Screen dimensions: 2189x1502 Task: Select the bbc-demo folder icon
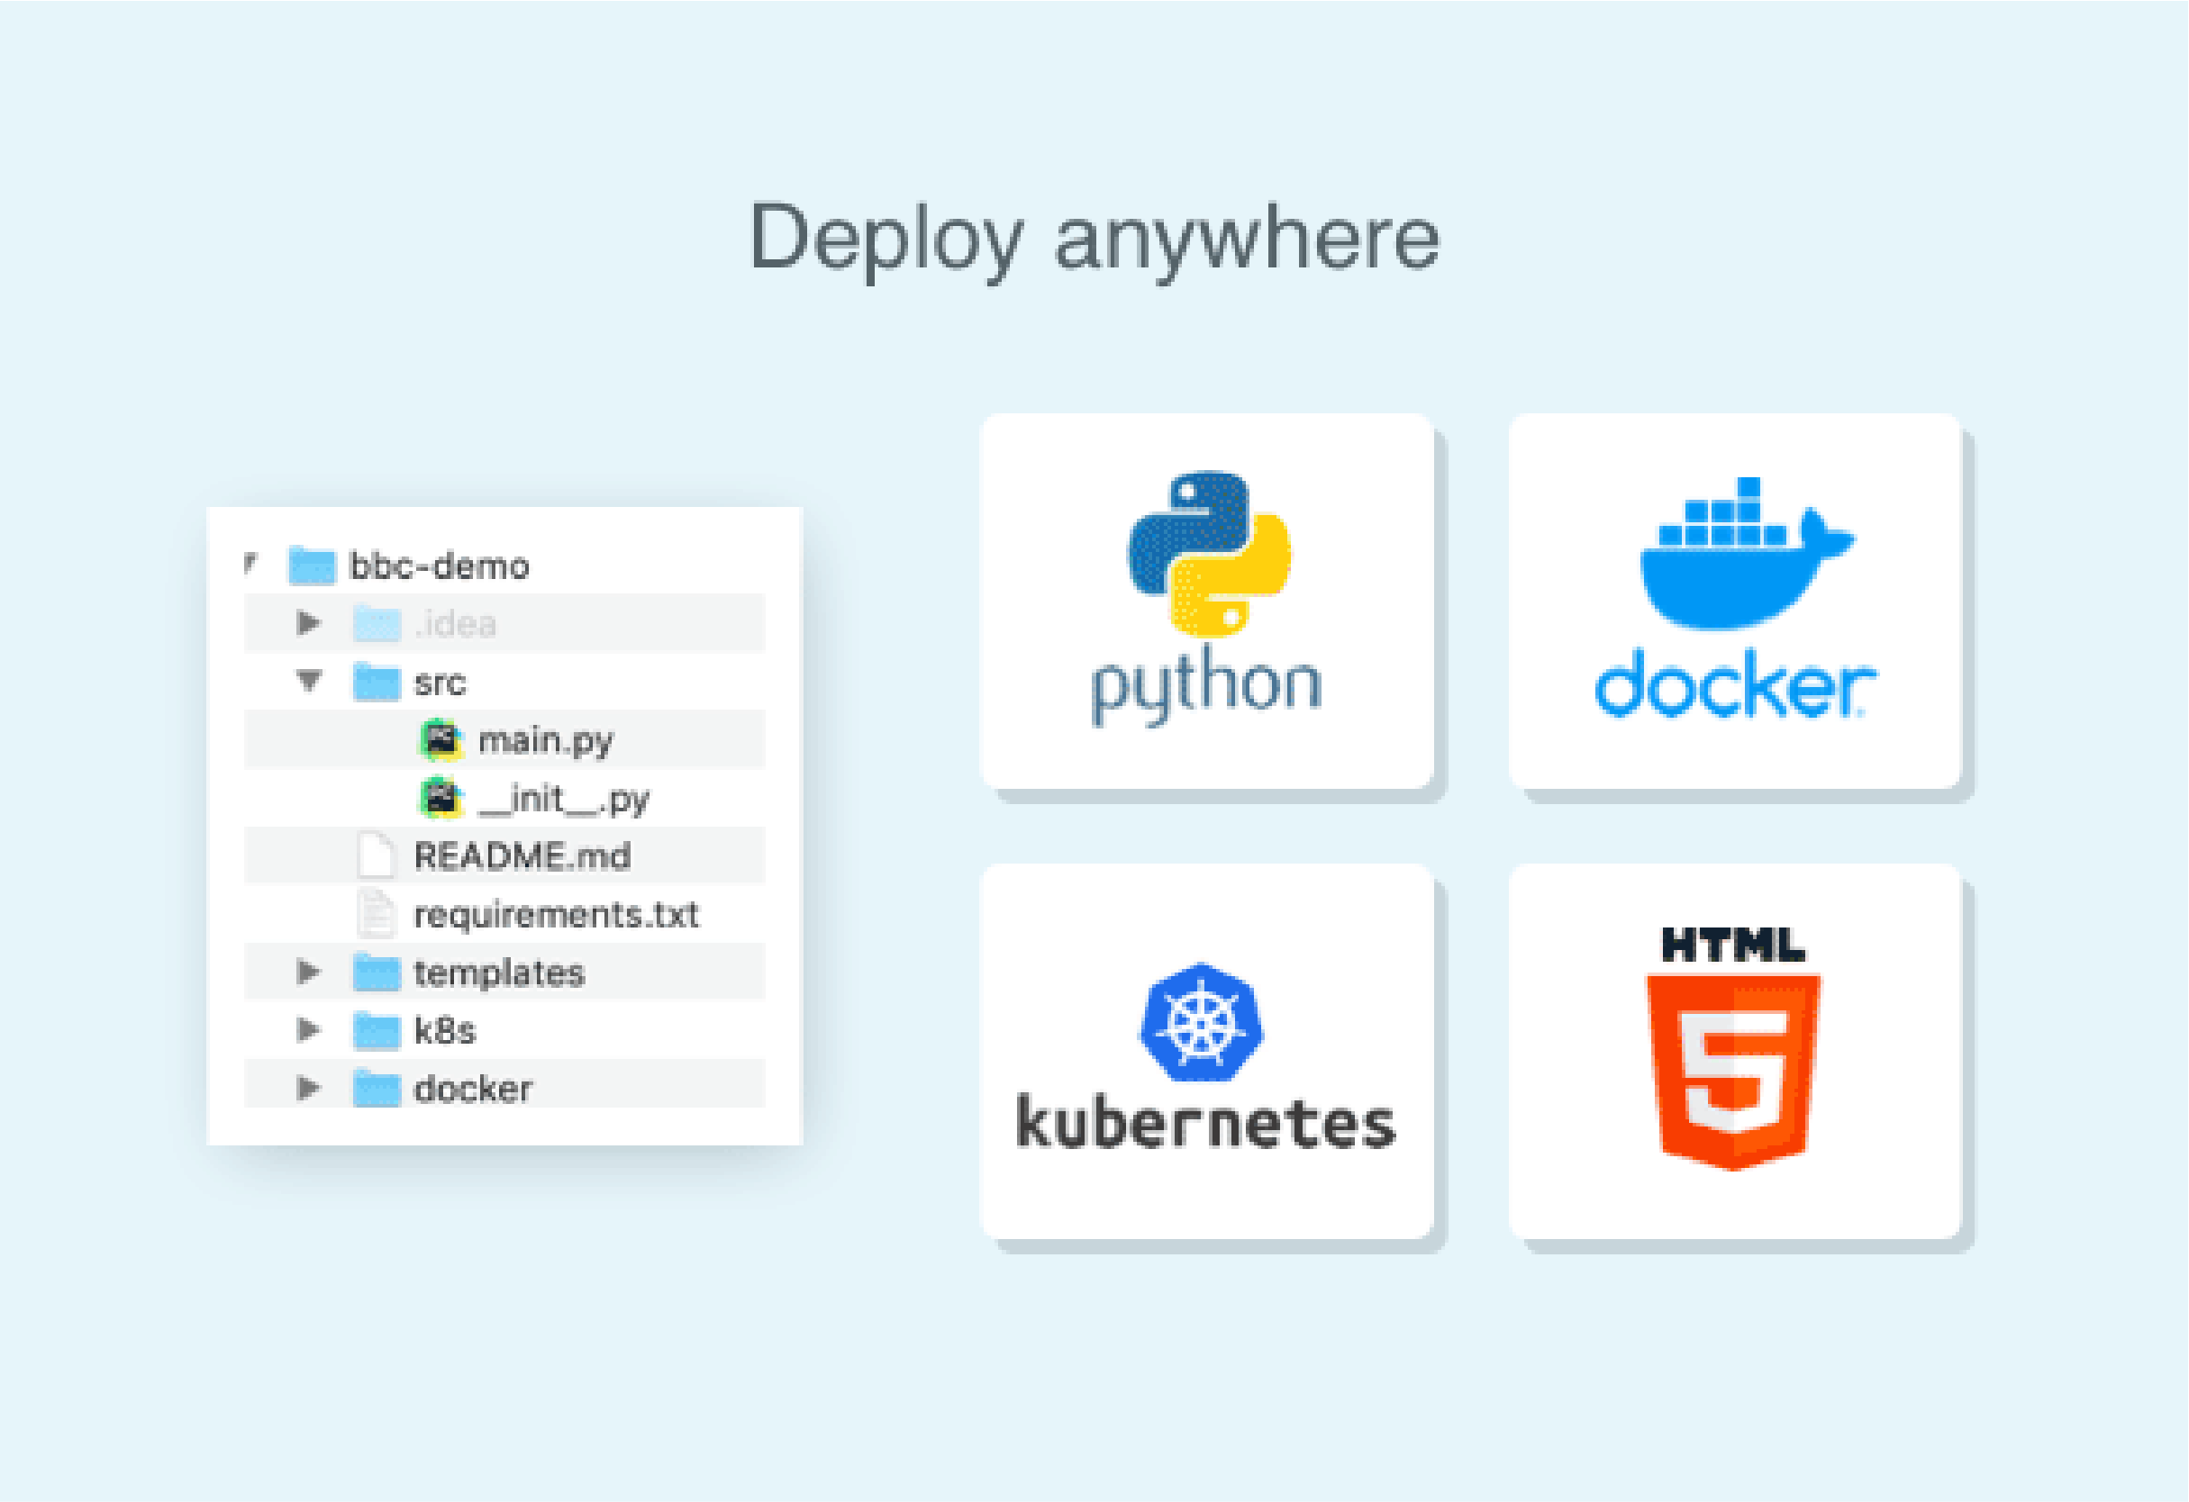coord(312,565)
